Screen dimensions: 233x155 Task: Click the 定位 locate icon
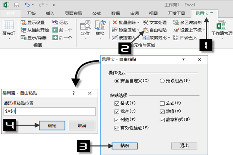(x=85, y=25)
